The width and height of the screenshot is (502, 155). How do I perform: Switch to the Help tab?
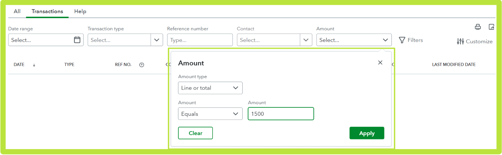pyautogui.click(x=80, y=11)
